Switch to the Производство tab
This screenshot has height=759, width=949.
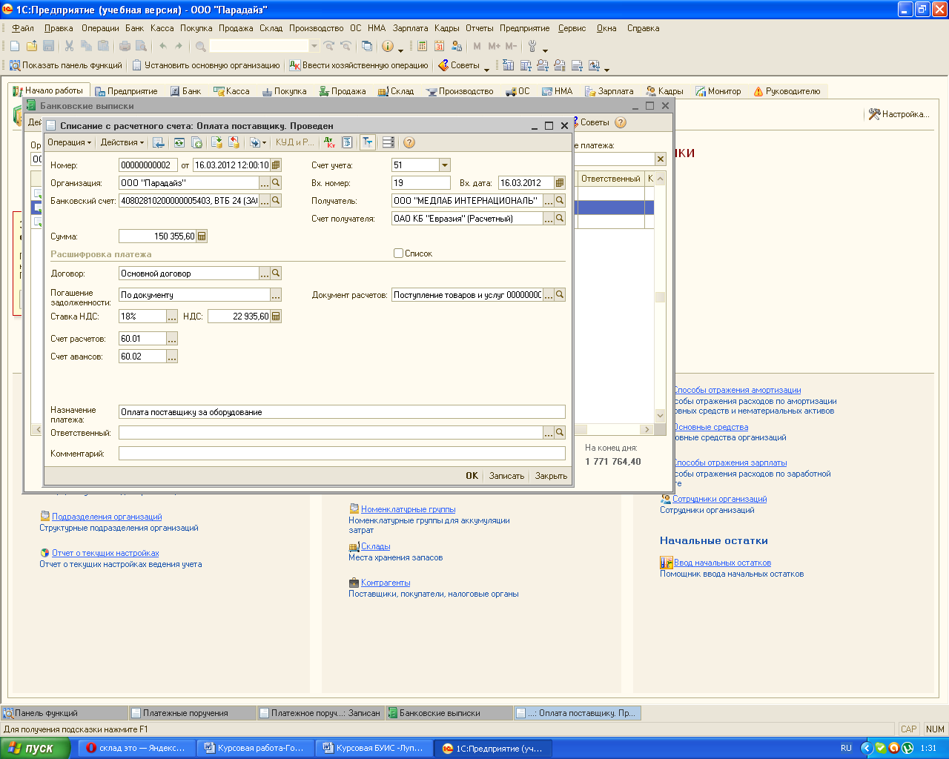click(460, 91)
